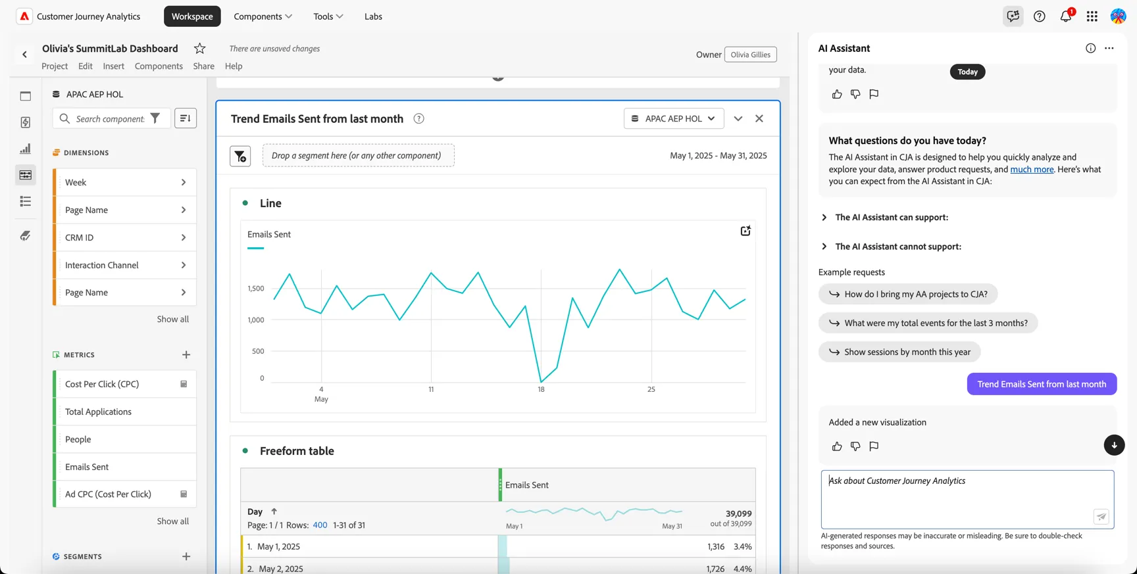The height and width of the screenshot is (574, 1137).
Task: Open the notifications bell
Action: coord(1066,16)
